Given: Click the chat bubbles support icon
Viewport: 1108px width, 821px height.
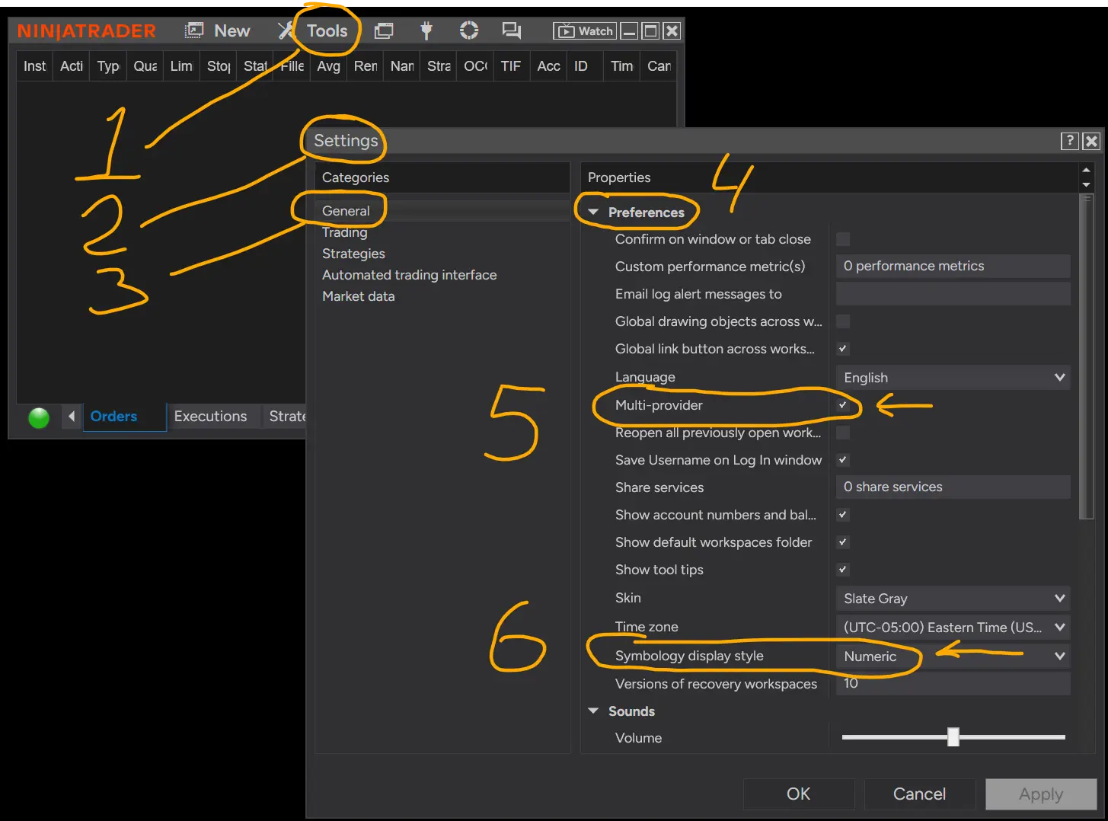Looking at the screenshot, I should click(x=511, y=30).
